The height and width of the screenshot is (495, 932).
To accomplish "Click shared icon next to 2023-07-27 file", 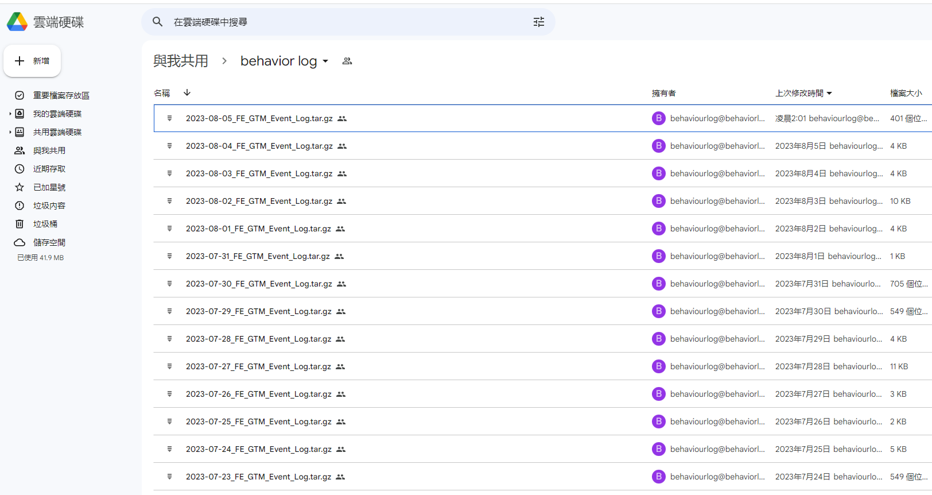I will pyautogui.click(x=340, y=367).
